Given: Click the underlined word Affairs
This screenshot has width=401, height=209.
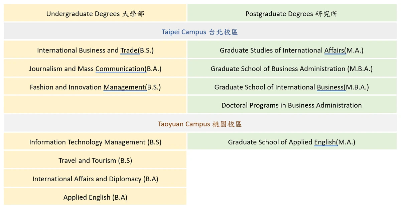Looking at the screenshot, I should click(x=334, y=50).
